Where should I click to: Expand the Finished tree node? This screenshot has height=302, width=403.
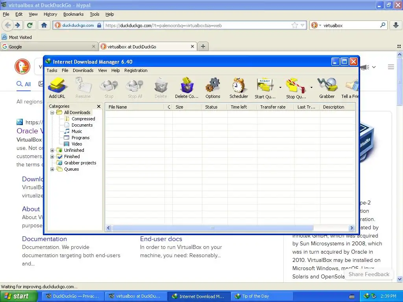pos(52,157)
